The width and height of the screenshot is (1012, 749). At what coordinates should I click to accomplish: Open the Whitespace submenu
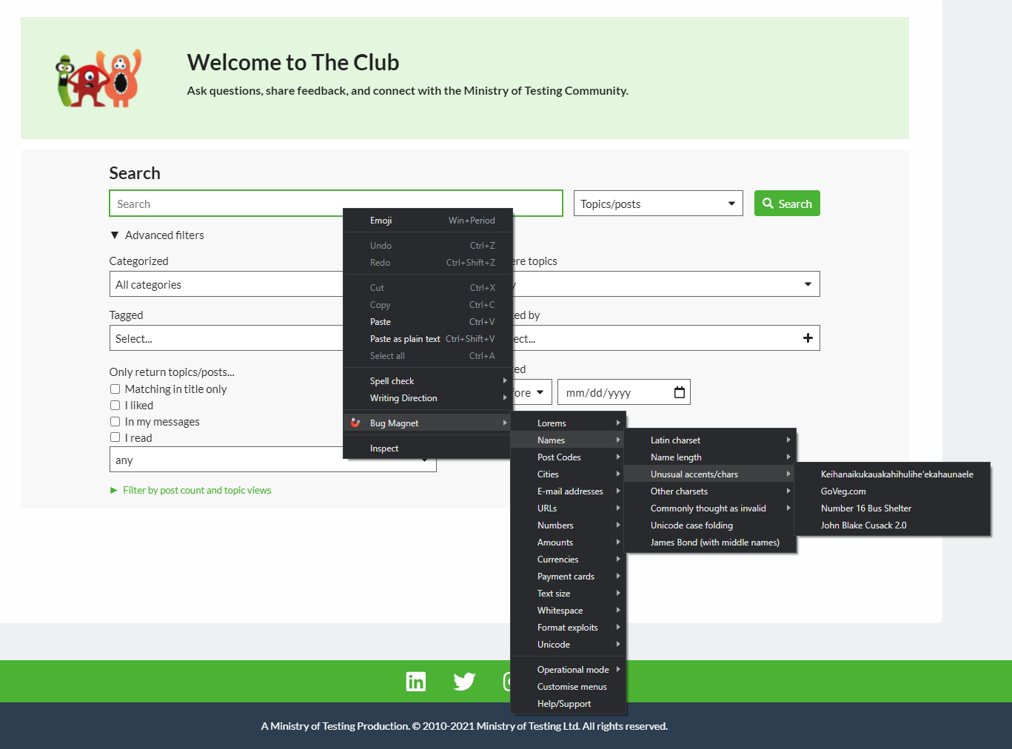coord(569,611)
